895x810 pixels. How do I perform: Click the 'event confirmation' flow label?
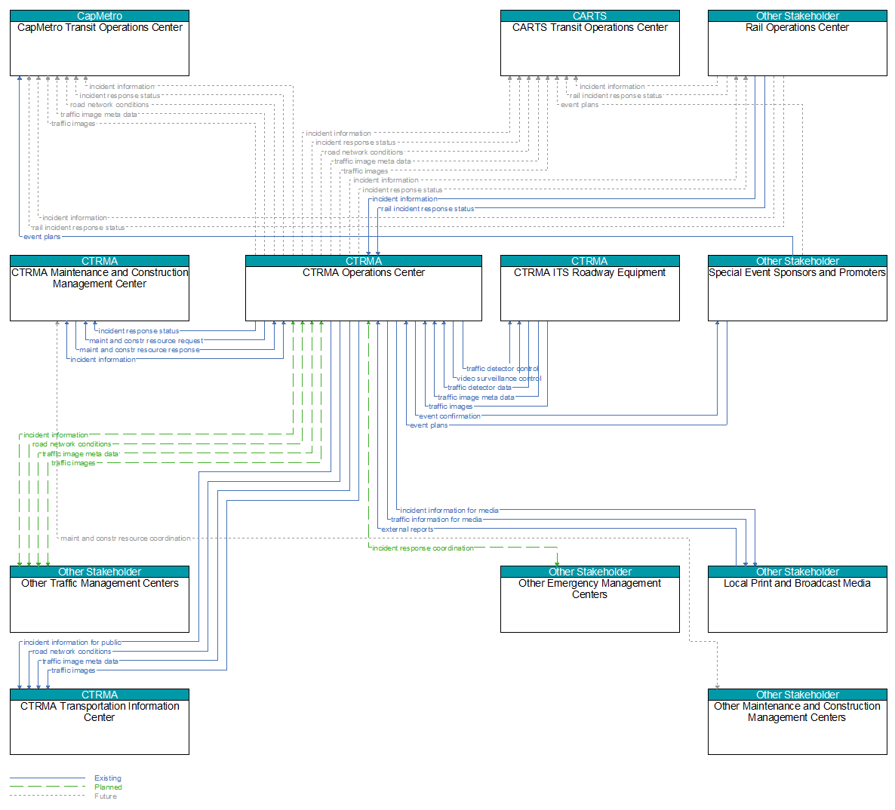click(x=450, y=416)
